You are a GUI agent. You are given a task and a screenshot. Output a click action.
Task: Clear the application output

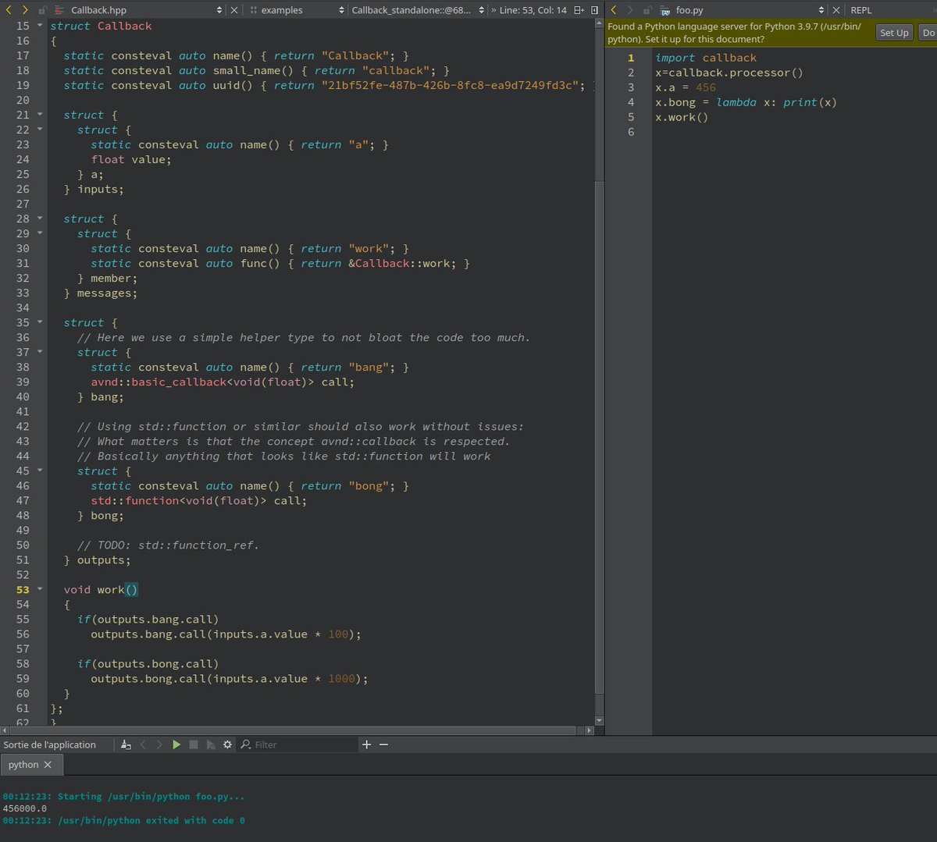(126, 744)
